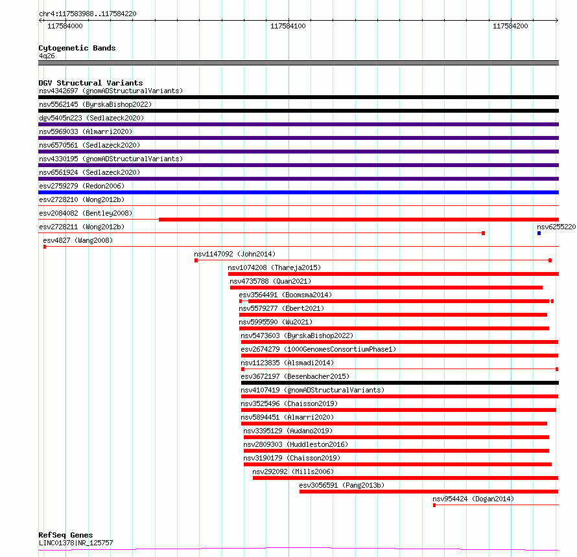Click the right arrow of the ruler

click(557, 21)
